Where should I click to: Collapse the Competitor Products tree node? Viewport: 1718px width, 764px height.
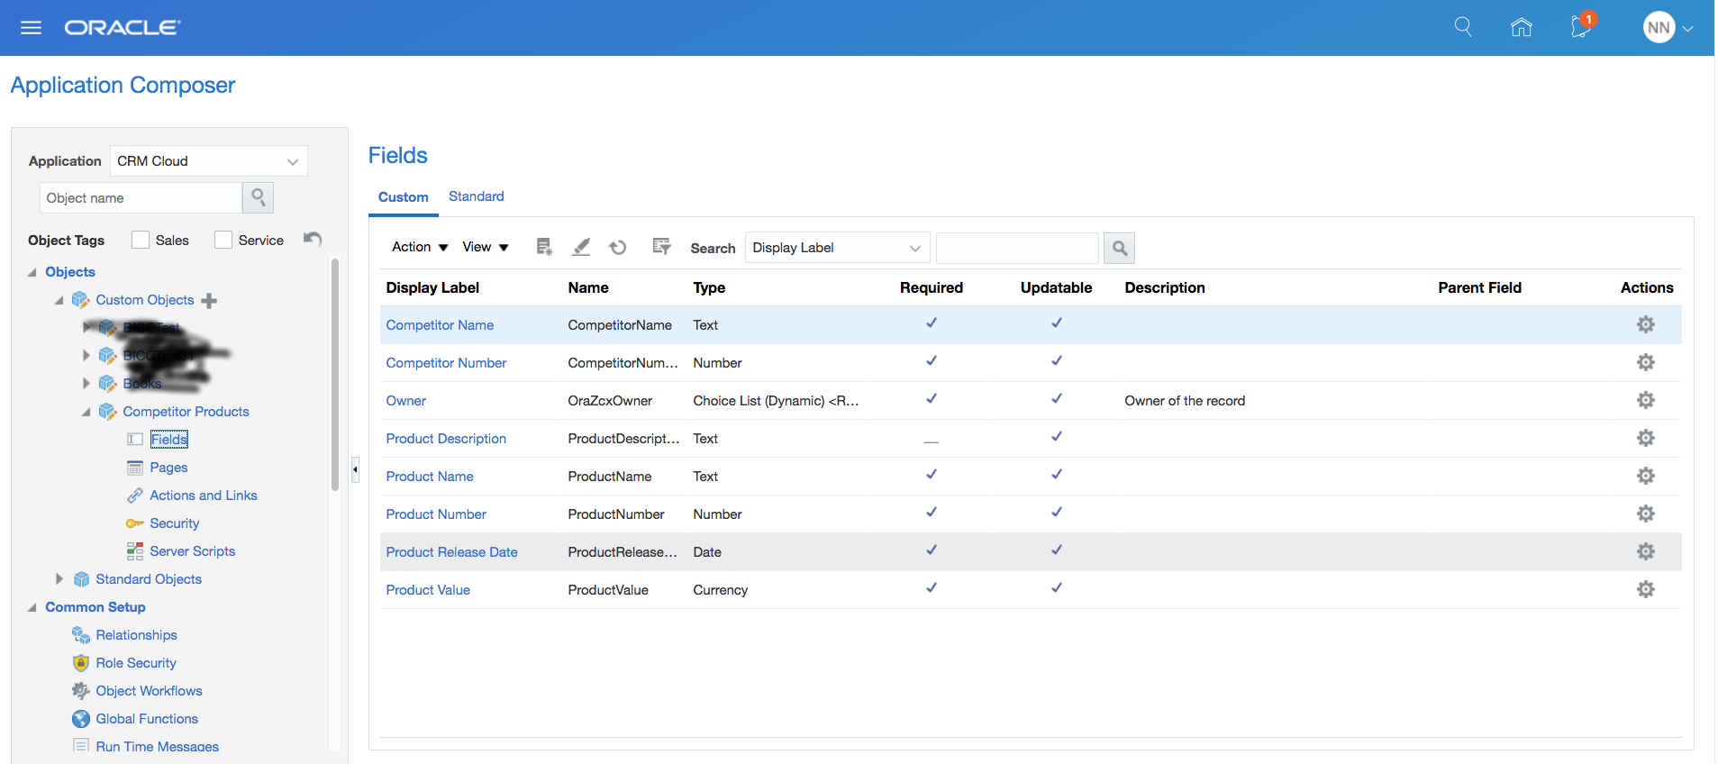(86, 412)
